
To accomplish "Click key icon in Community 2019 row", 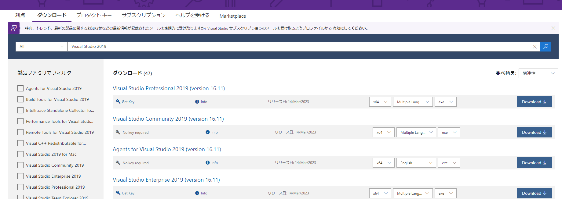I will (118, 132).
